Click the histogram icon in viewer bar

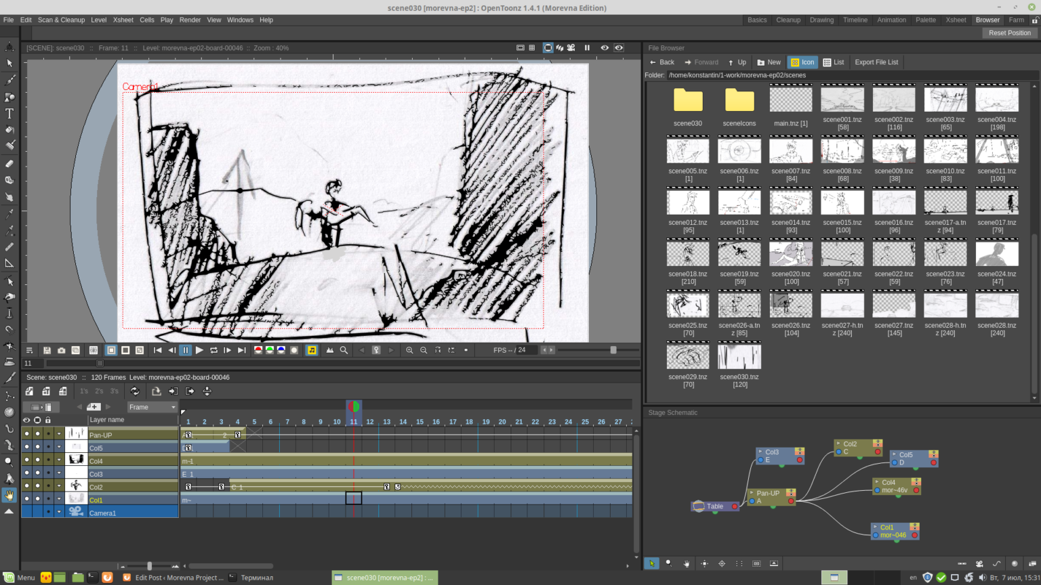coord(329,350)
